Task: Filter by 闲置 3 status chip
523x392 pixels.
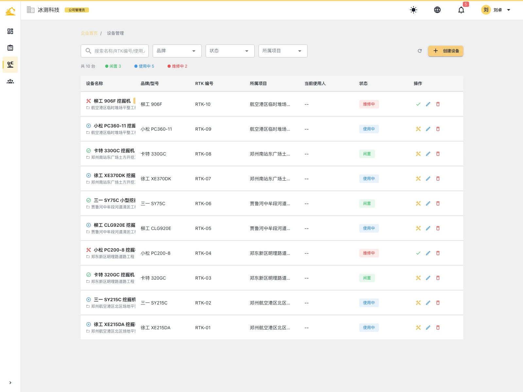Action: [x=113, y=66]
